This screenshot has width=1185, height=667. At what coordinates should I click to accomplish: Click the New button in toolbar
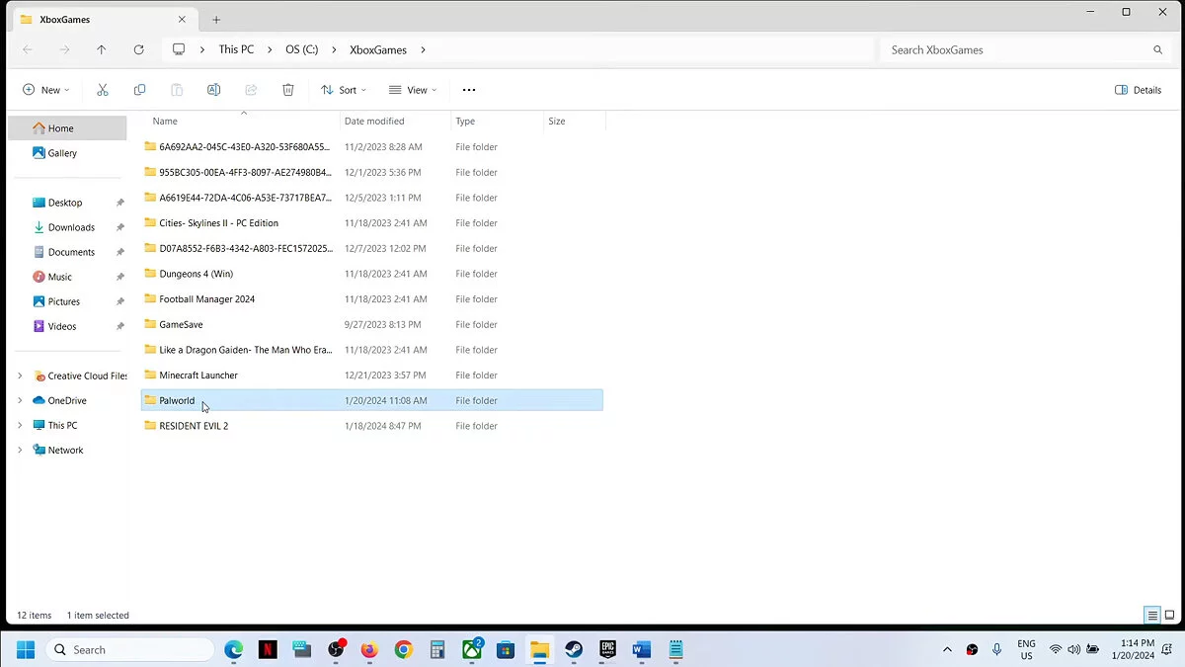click(x=45, y=90)
